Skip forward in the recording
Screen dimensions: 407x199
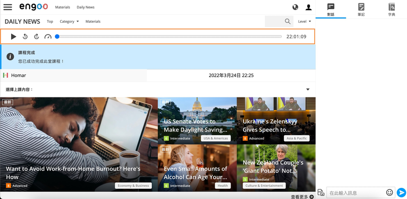(x=37, y=37)
